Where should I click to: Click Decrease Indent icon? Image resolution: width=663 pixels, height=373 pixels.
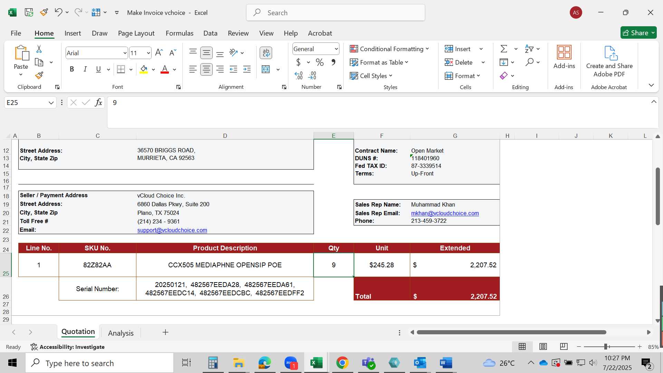point(233,69)
